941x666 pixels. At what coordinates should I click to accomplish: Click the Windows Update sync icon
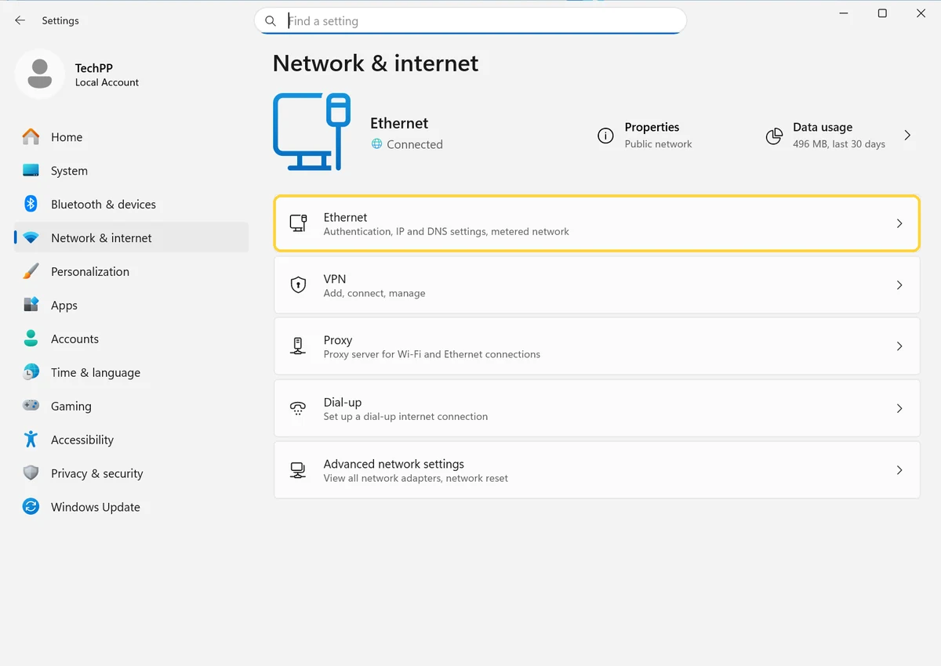coord(31,507)
